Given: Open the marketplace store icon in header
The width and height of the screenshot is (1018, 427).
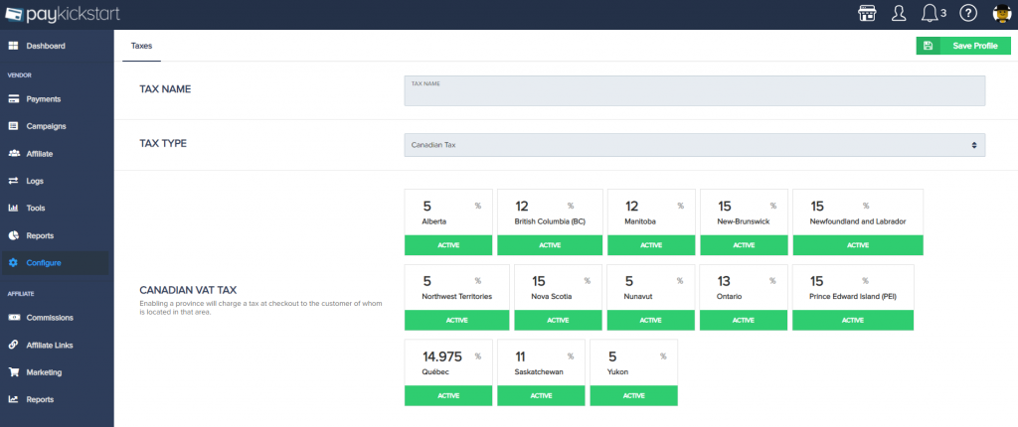Looking at the screenshot, I should [x=866, y=13].
